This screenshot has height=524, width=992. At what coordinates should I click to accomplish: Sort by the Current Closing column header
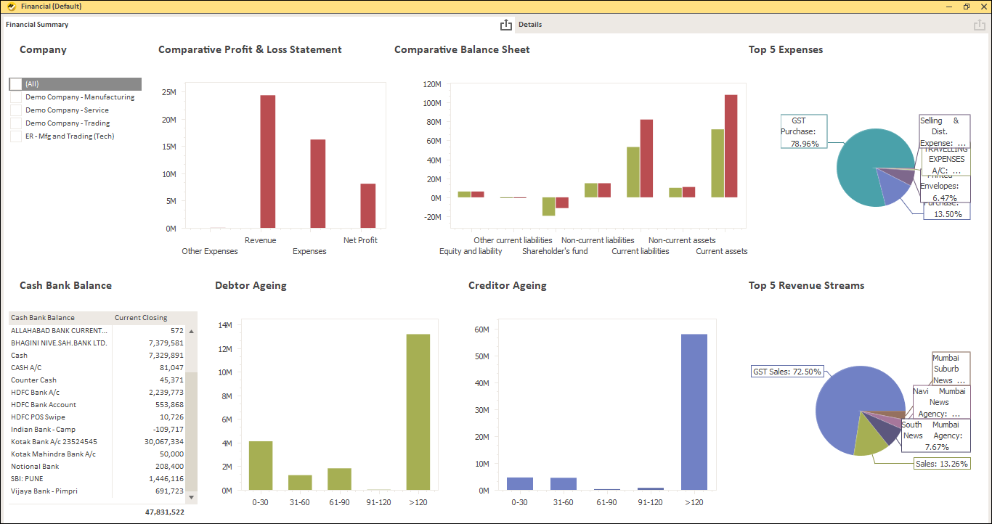tap(141, 318)
